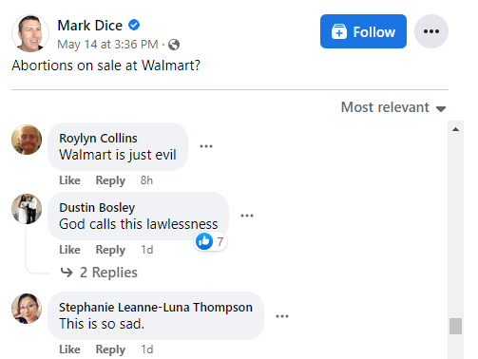Like Dustin Bosley's comment
Screen dimensions: 478x359
click(69, 250)
